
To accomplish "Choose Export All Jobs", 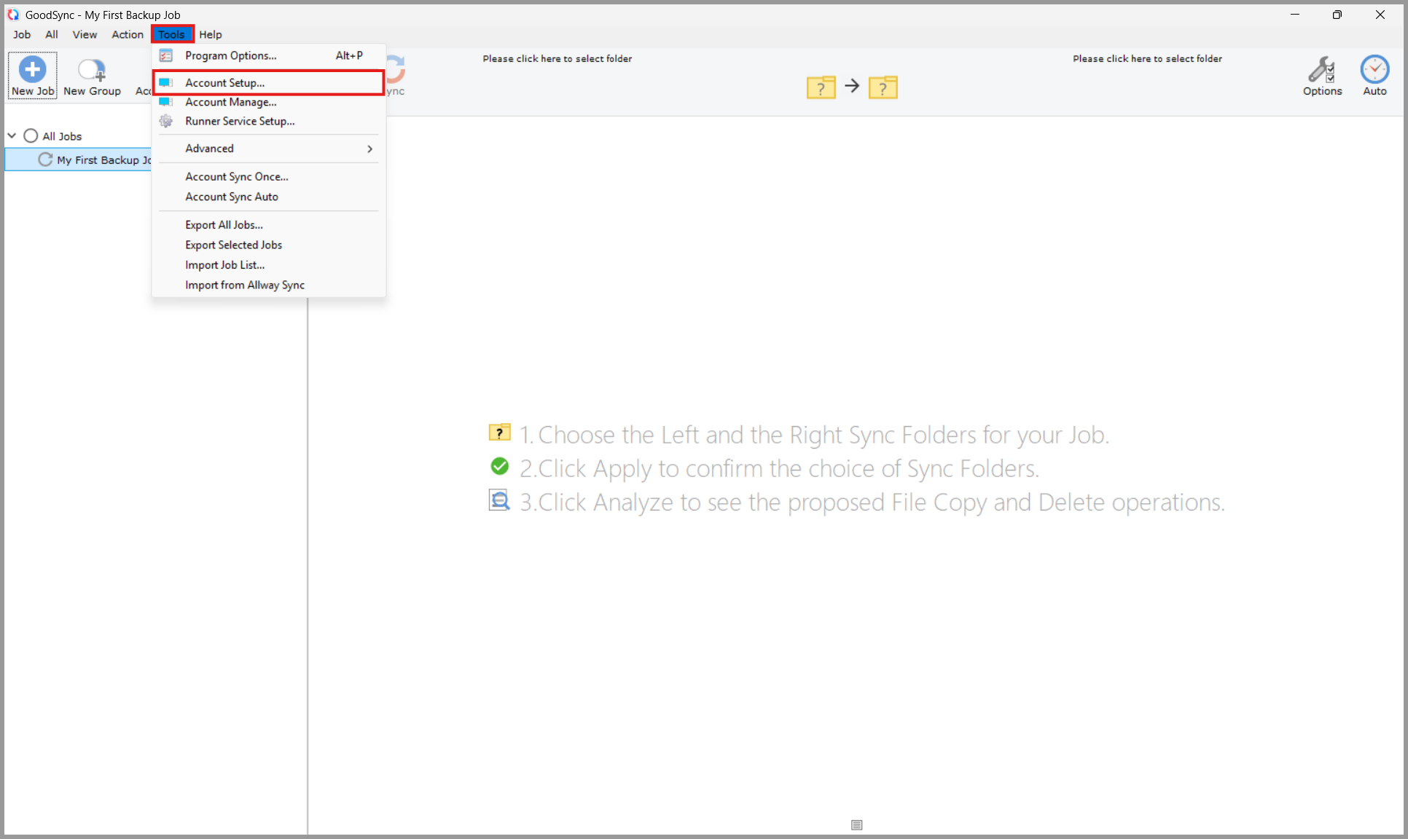I will (269, 225).
